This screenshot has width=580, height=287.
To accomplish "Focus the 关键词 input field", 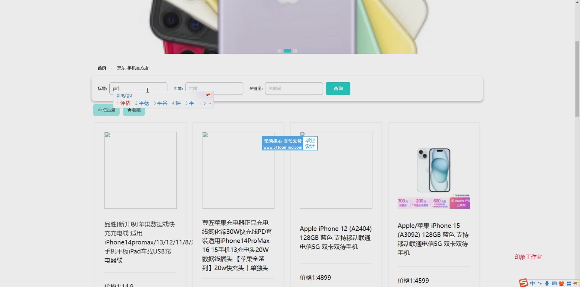I will click(x=294, y=89).
